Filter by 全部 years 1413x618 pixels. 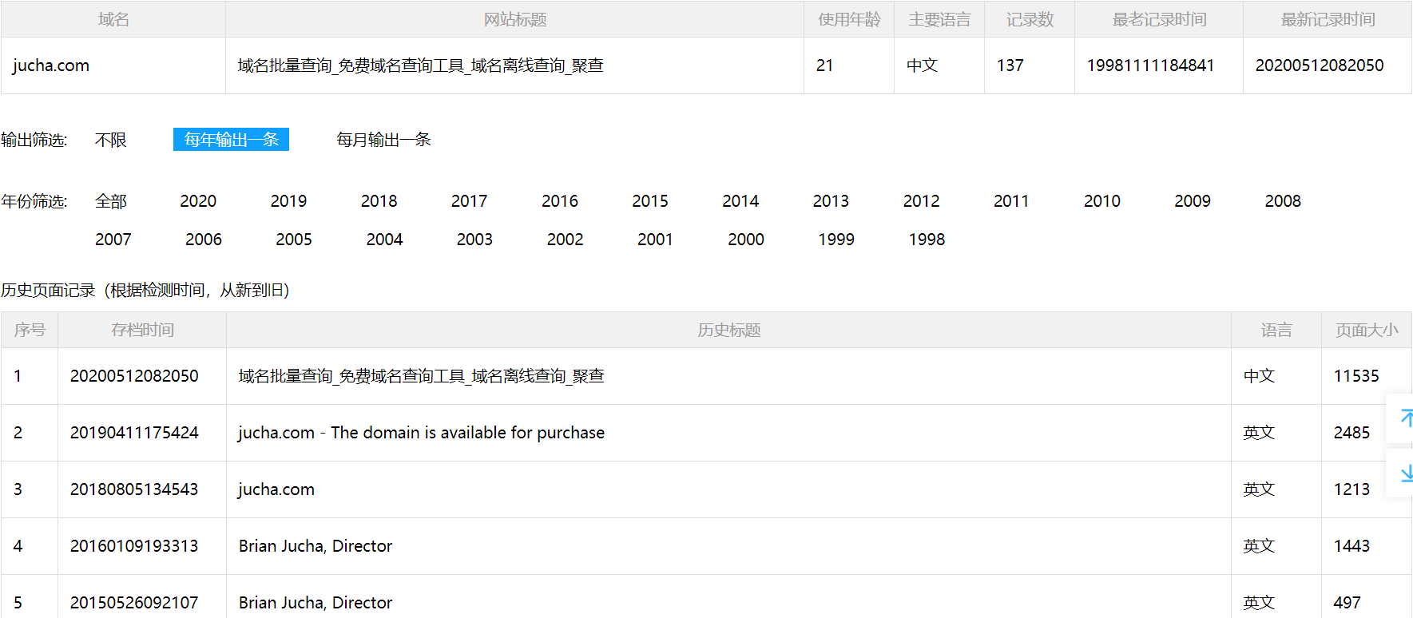pos(110,201)
